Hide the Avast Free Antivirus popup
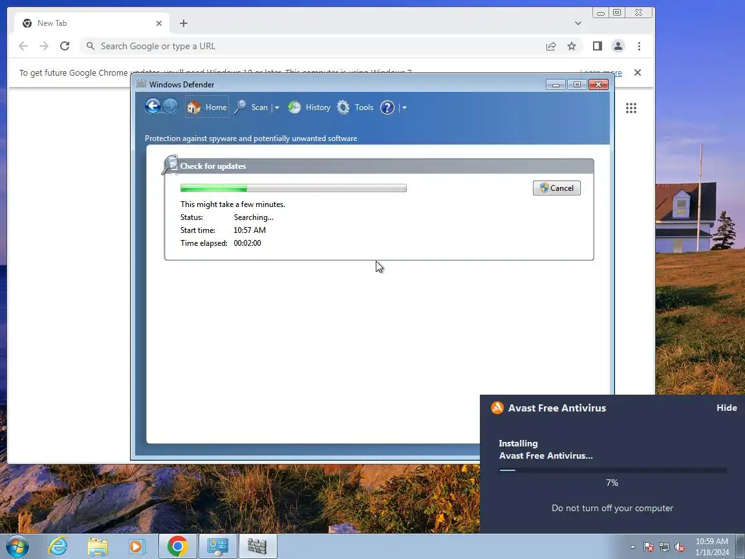The width and height of the screenshot is (745, 559). (726, 408)
